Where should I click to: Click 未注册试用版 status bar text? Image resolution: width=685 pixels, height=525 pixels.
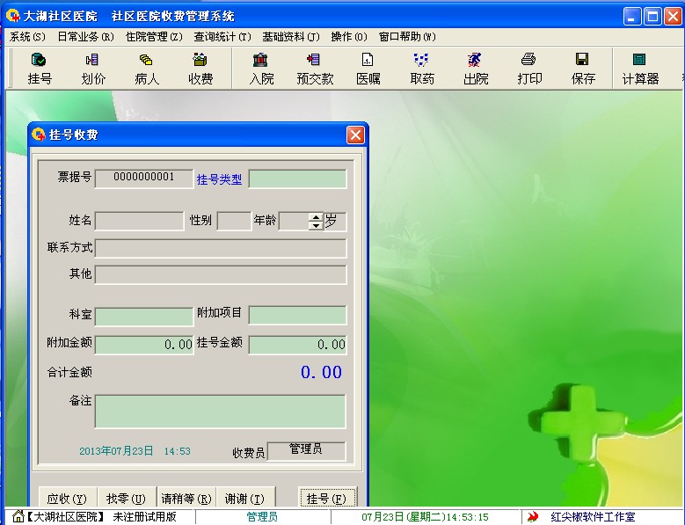coord(144,517)
